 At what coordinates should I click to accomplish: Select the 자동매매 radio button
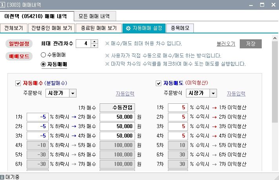[43, 64]
